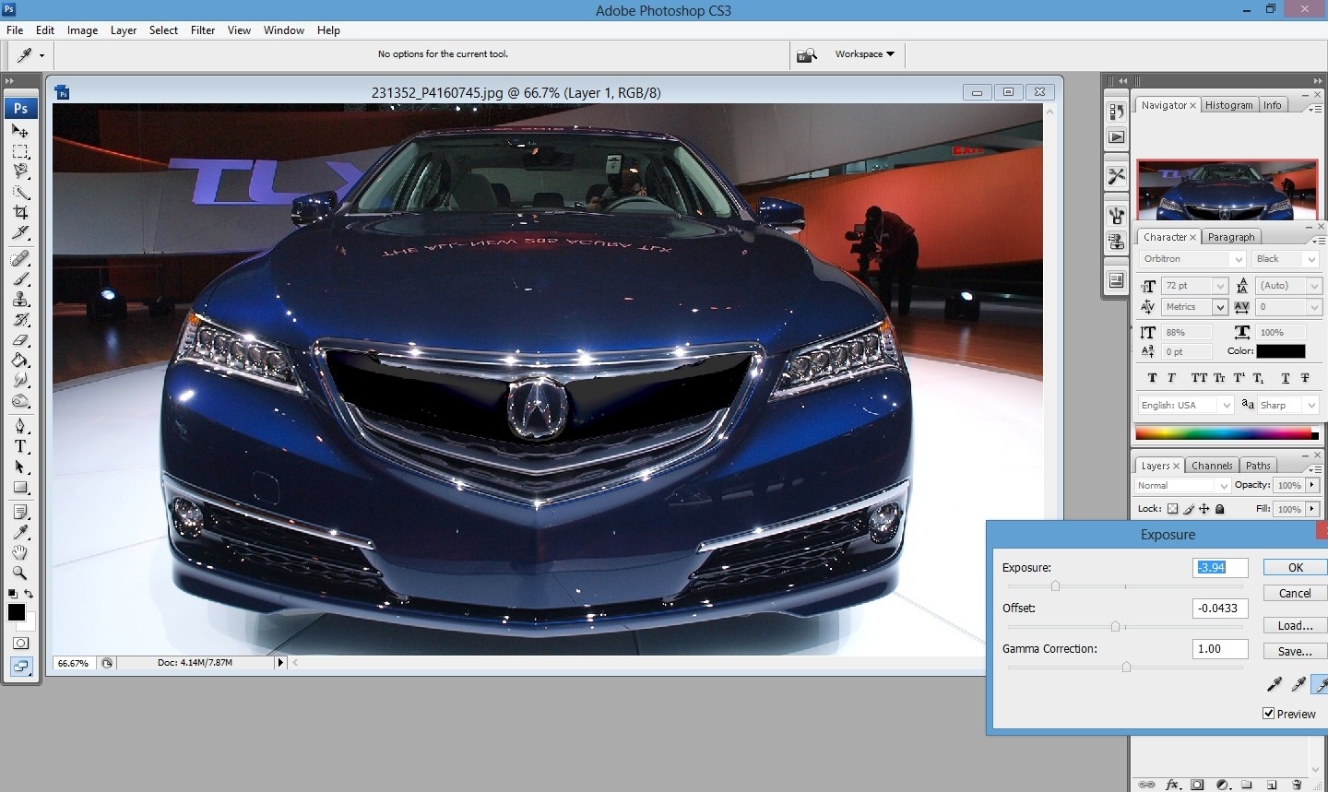Select the Type tool
The width and height of the screenshot is (1328, 792).
point(20,446)
